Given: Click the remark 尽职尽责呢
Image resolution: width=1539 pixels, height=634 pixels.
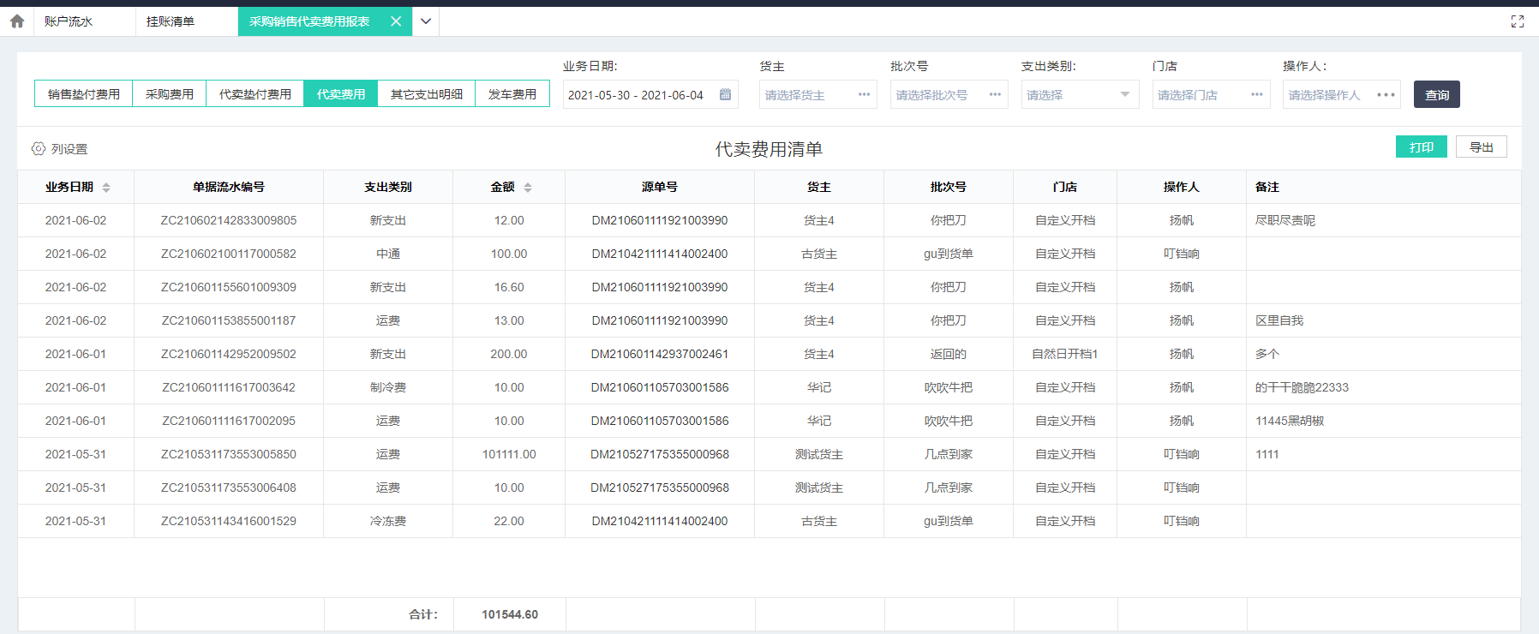Looking at the screenshot, I should click(1285, 220).
